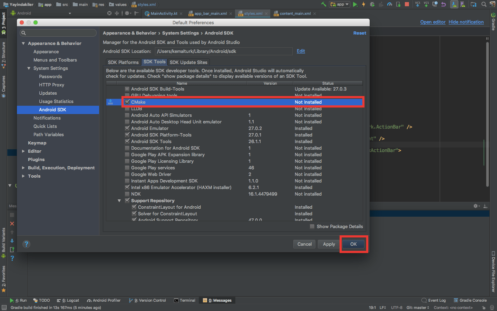497x311 pixels.
Task: Open Project Structure icon in the toolbar
Action: click(474, 4)
